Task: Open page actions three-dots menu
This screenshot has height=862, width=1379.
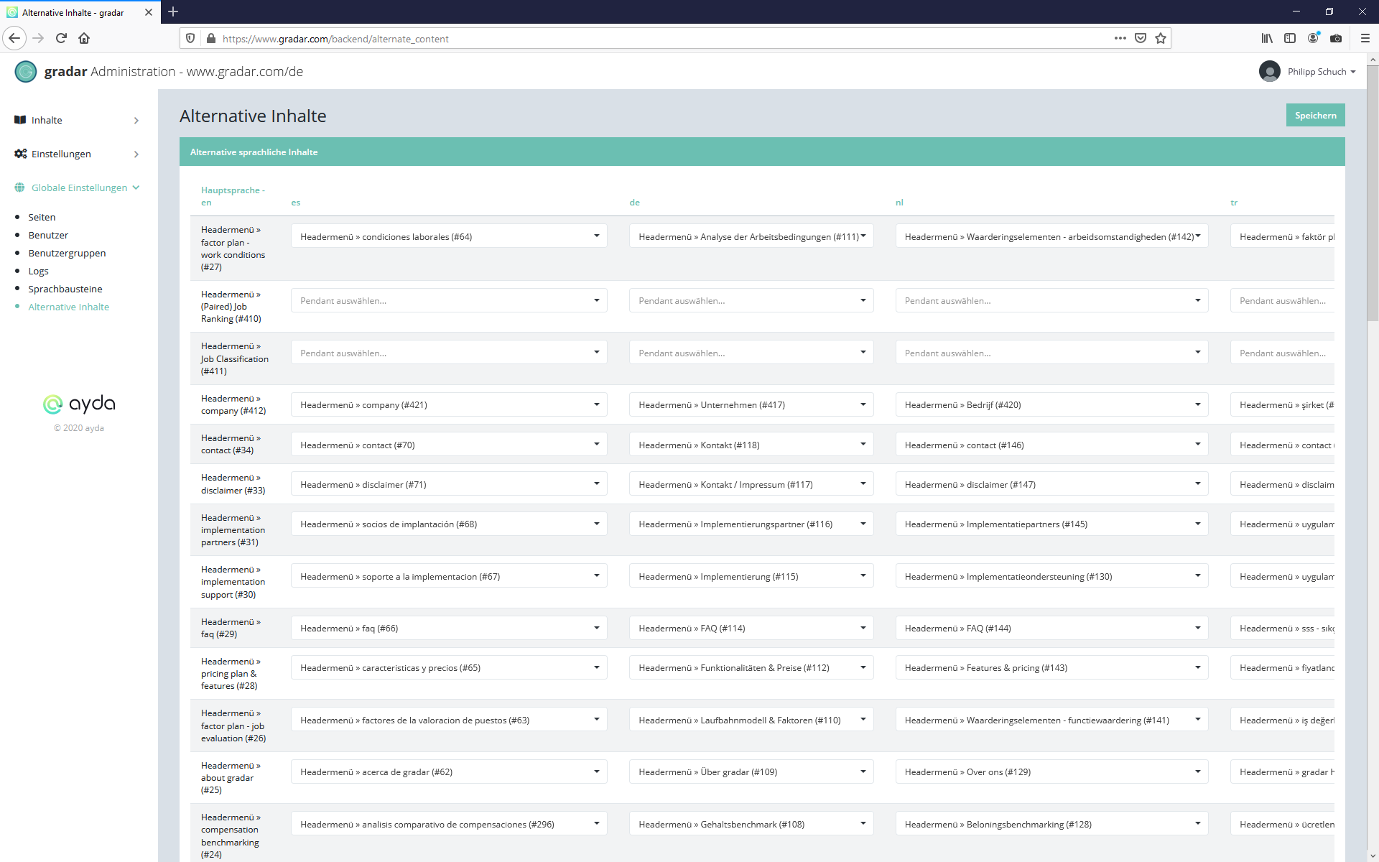Action: [1120, 38]
